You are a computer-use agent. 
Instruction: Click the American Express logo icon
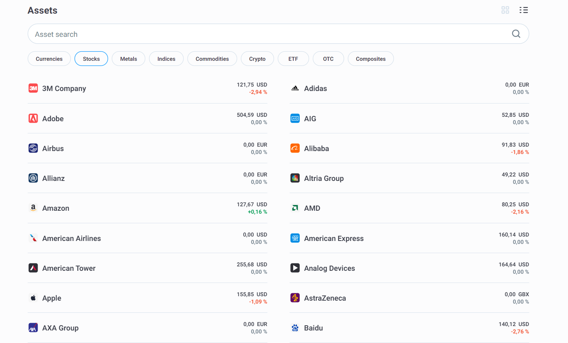[295, 238]
